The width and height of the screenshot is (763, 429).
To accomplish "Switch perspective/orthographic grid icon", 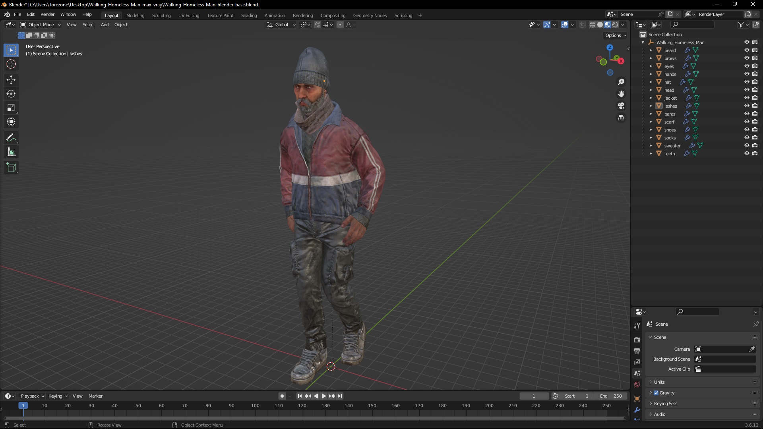I will point(621,118).
